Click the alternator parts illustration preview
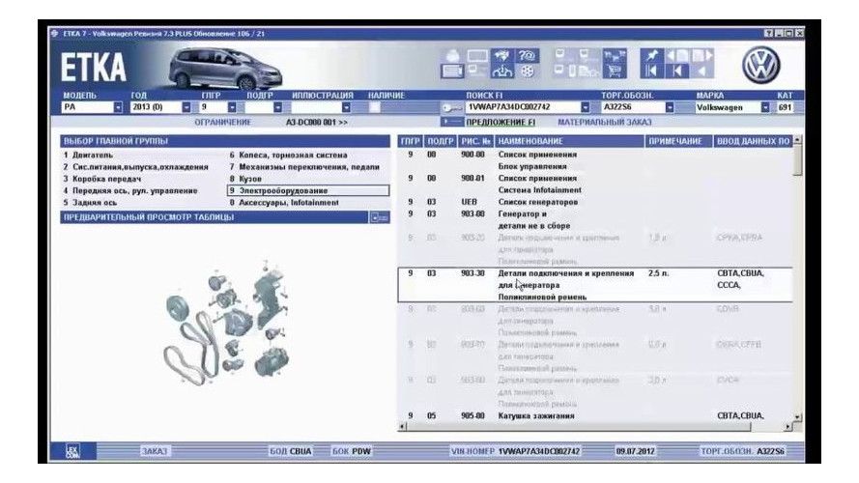Viewport: 859px width, 483px height. (x=227, y=323)
